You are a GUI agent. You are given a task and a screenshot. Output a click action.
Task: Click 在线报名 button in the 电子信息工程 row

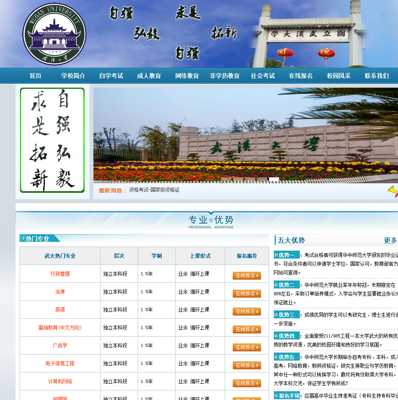point(247,365)
